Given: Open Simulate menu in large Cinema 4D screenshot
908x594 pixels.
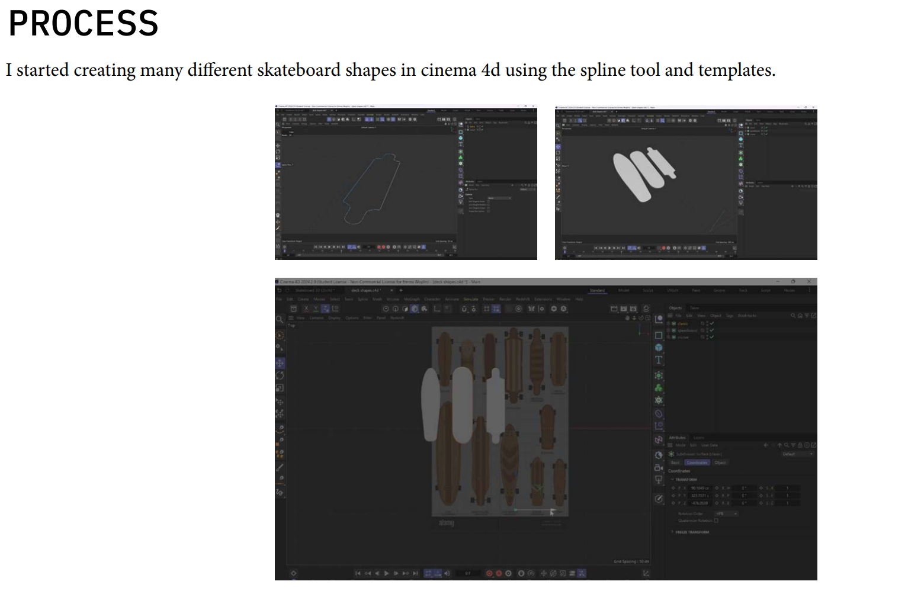Looking at the screenshot, I should [471, 299].
